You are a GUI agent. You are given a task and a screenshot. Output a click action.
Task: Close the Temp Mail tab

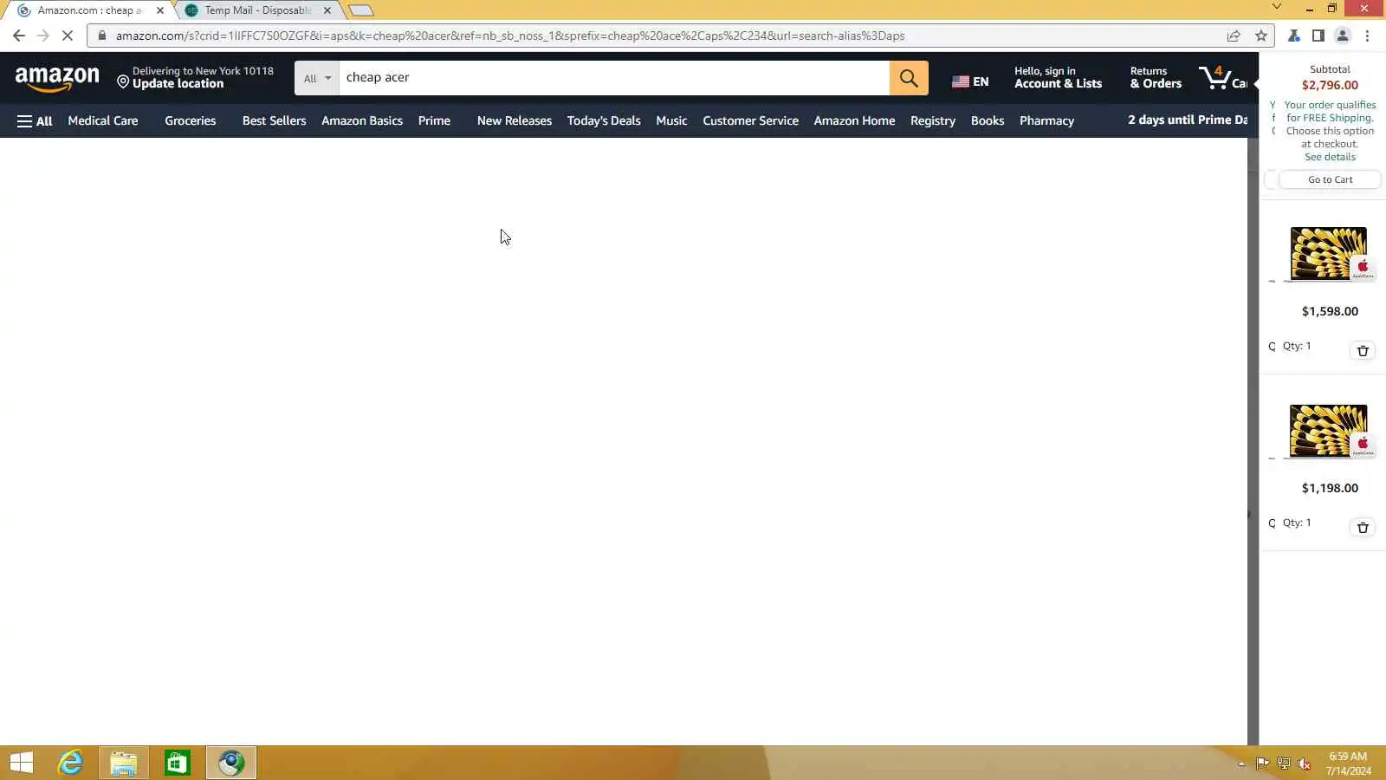(x=327, y=10)
